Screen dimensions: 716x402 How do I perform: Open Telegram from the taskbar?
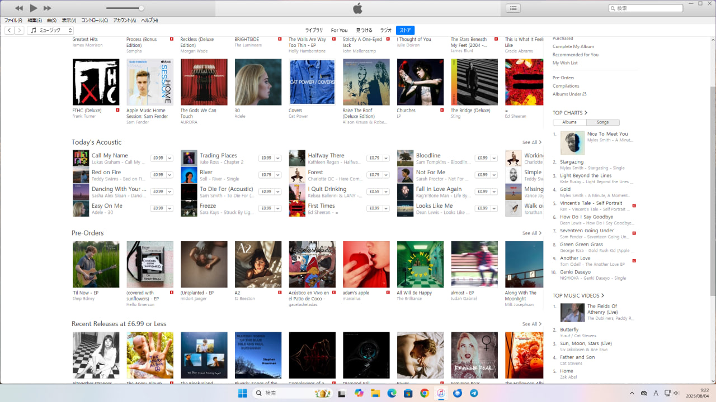474,393
